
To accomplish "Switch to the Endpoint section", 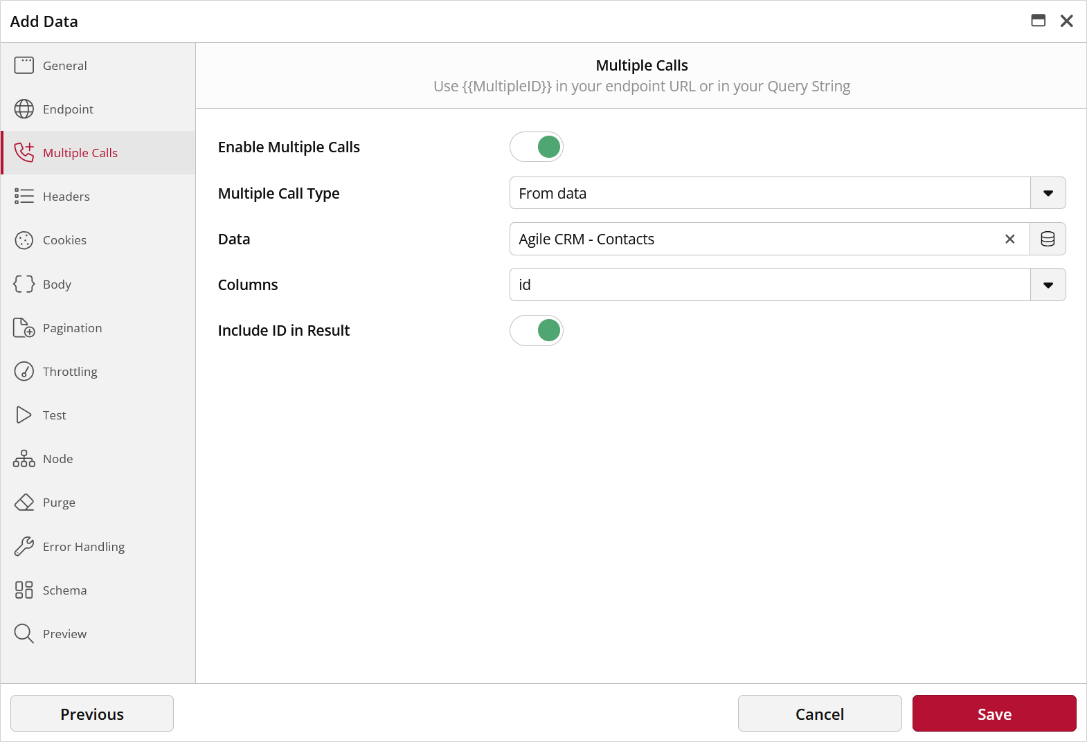I will 68,109.
